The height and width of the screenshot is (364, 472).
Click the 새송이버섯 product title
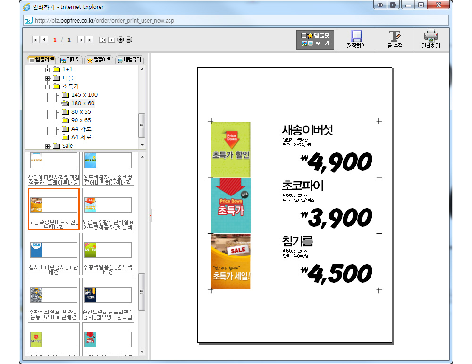pyautogui.click(x=308, y=130)
